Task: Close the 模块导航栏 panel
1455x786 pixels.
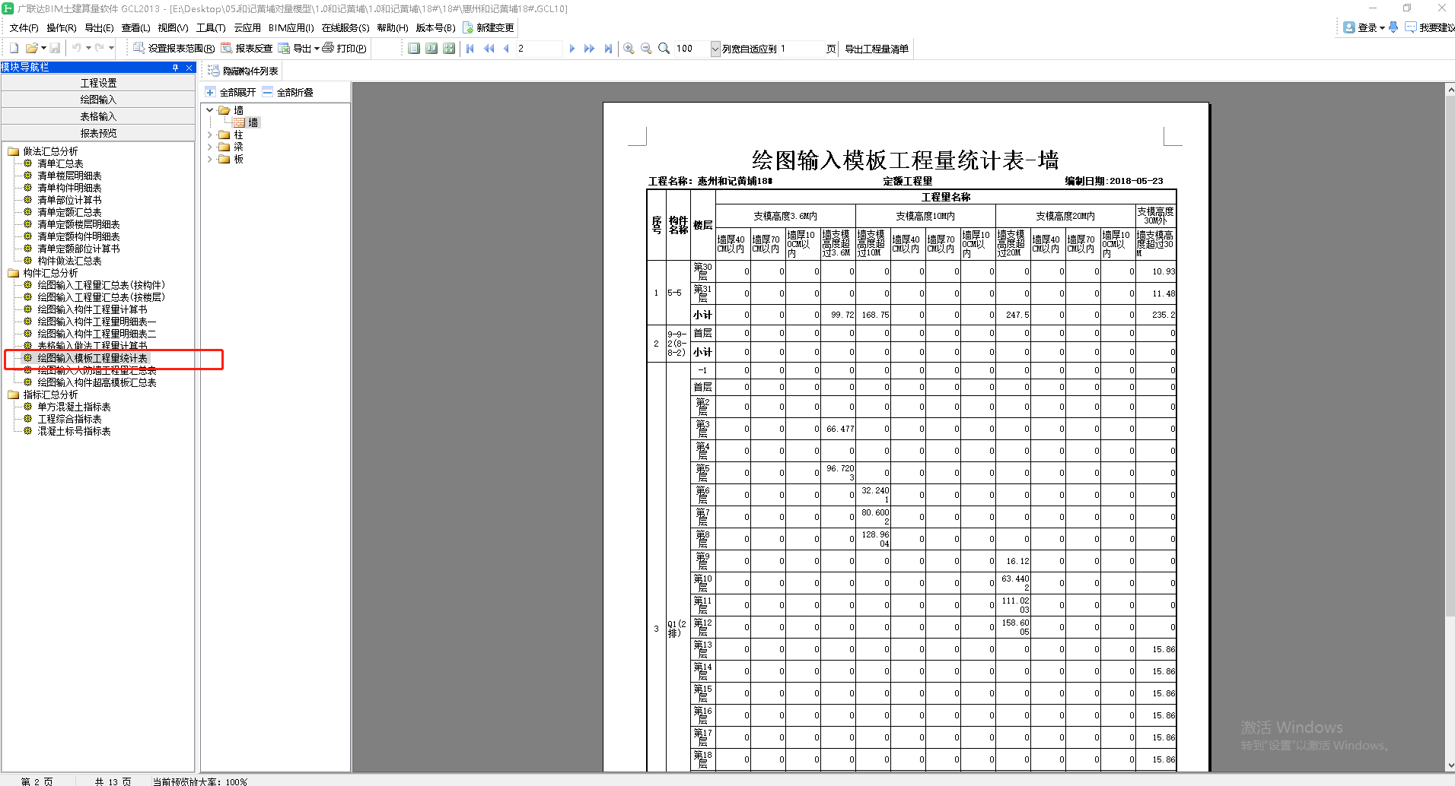Action: [189, 68]
